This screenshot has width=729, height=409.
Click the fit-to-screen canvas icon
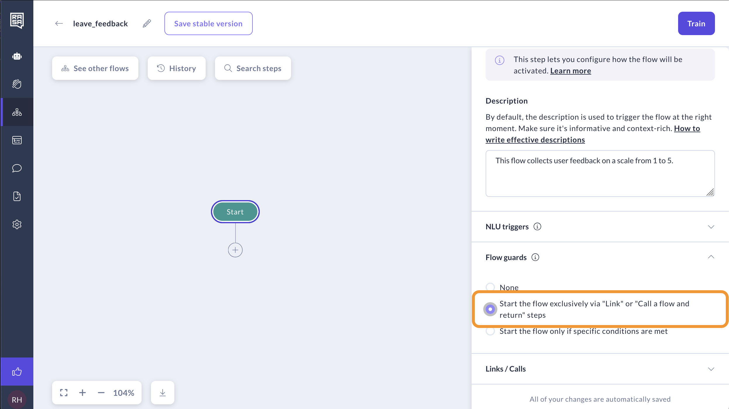[64, 393]
